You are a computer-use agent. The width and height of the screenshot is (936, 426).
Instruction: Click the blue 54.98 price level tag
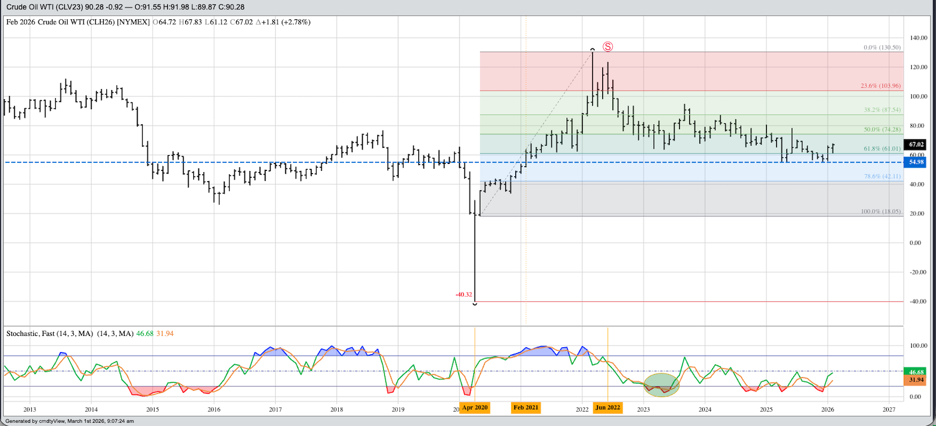(x=916, y=162)
